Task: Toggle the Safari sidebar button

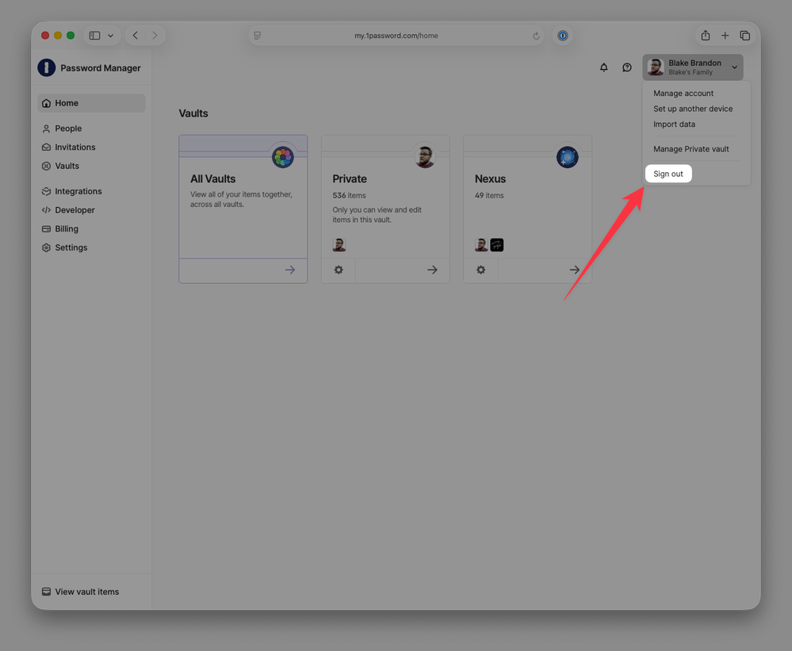Action: 94,36
